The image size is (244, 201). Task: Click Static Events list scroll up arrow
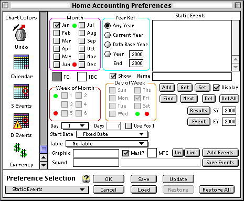236,59
